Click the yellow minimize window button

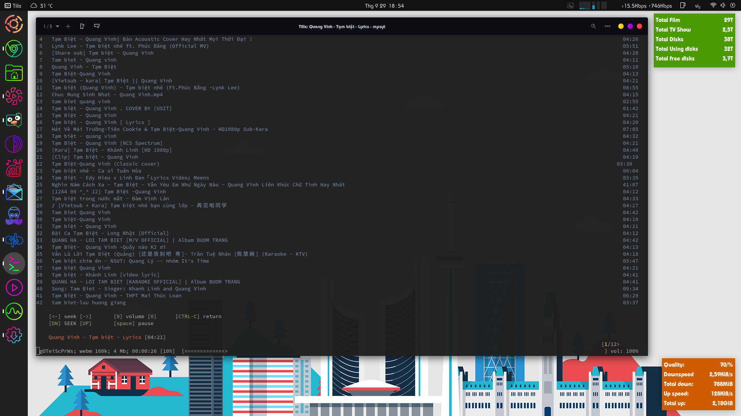(x=621, y=26)
